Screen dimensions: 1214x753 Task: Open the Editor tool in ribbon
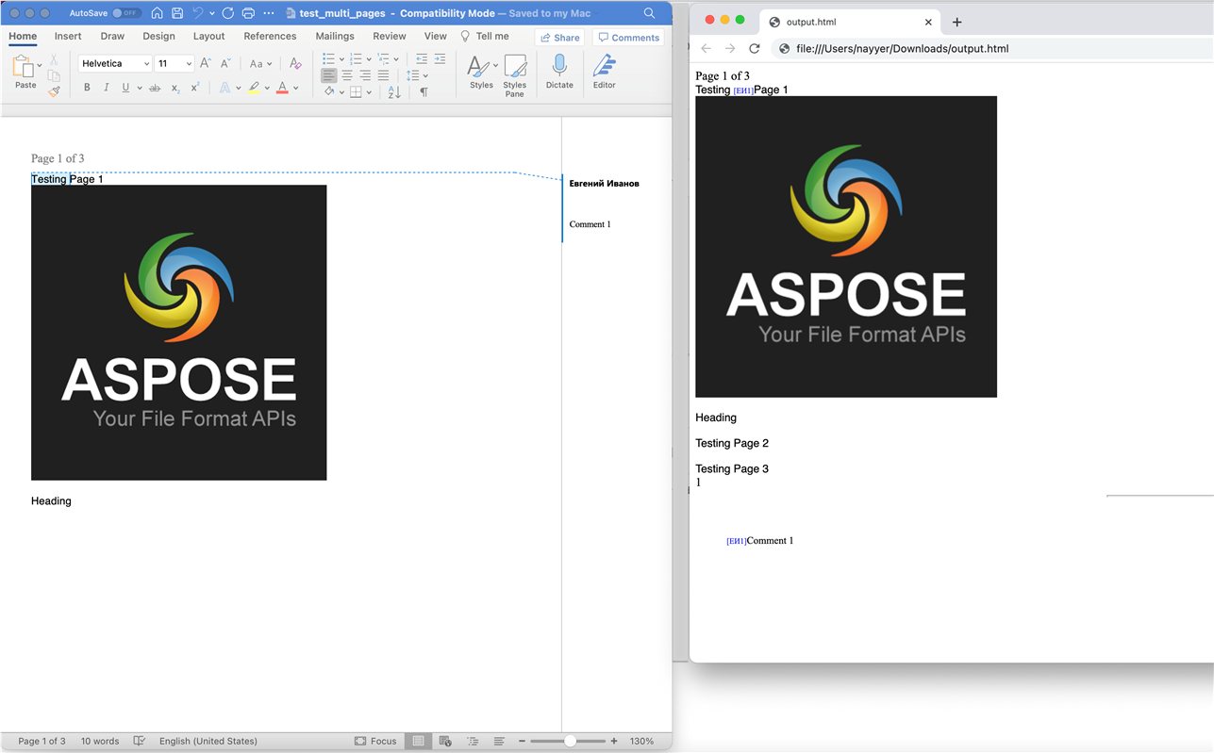coord(604,66)
